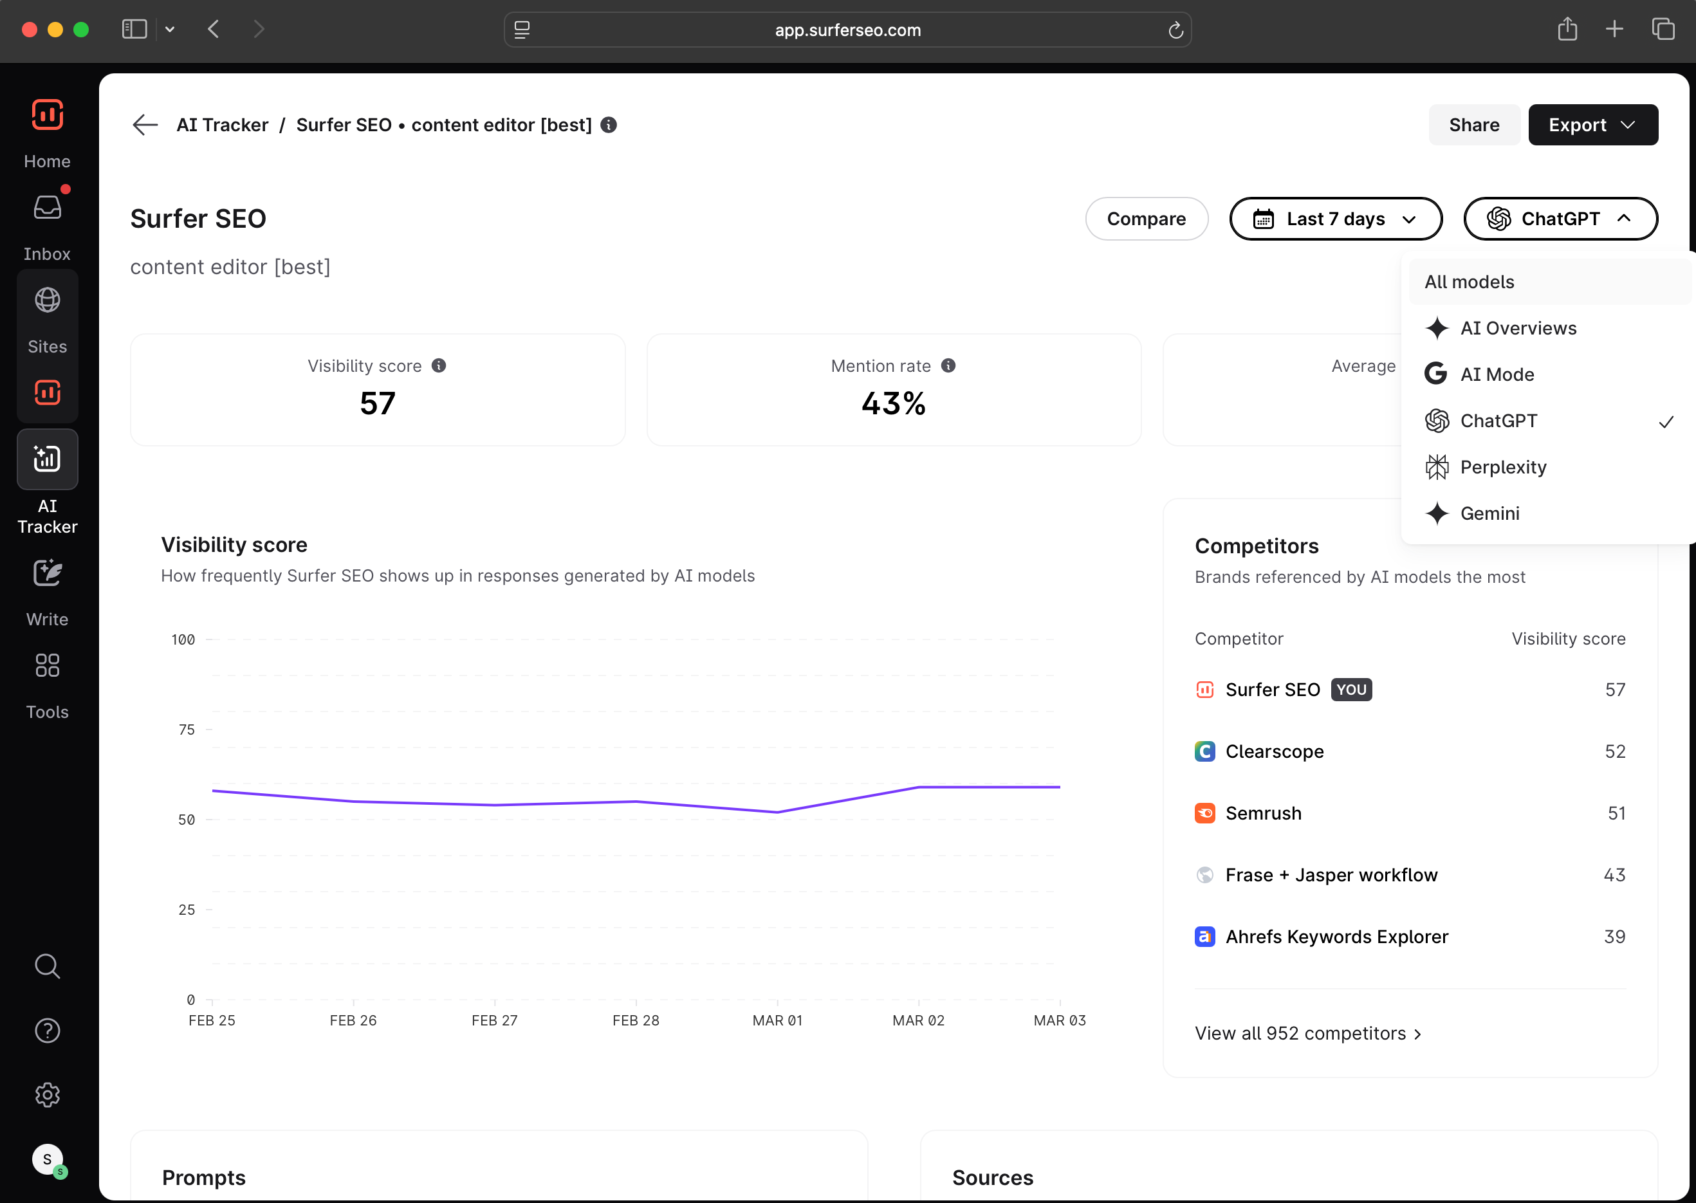Screen dimensions: 1696x1203
Task: Open the help question mark icon
Action: [47, 1031]
